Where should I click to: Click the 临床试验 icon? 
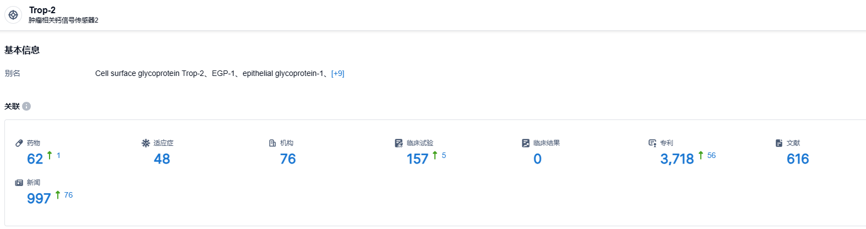[399, 143]
